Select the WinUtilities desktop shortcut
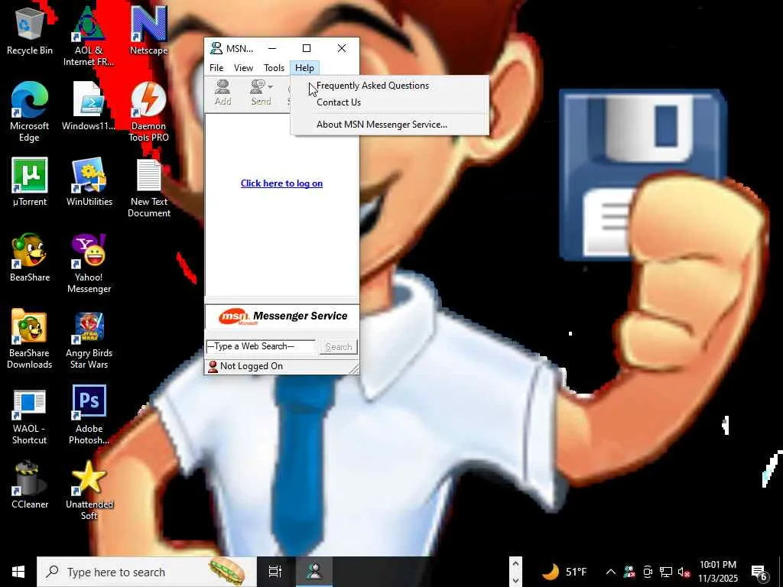 (89, 182)
